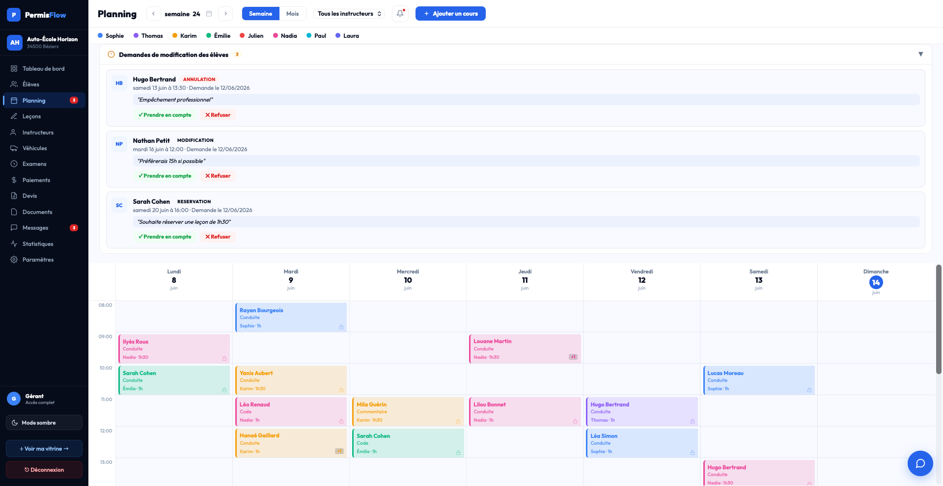Open Messages in the sidebar
The height and width of the screenshot is (486, 943).
44,228
